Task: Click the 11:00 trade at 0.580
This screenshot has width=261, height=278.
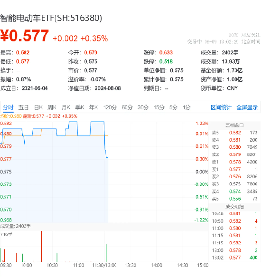Action: click(x=234, y=229)
